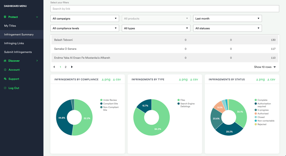Open the Support menu item
The width and height of the screenshot is (286, 156).
click(14, 79)
